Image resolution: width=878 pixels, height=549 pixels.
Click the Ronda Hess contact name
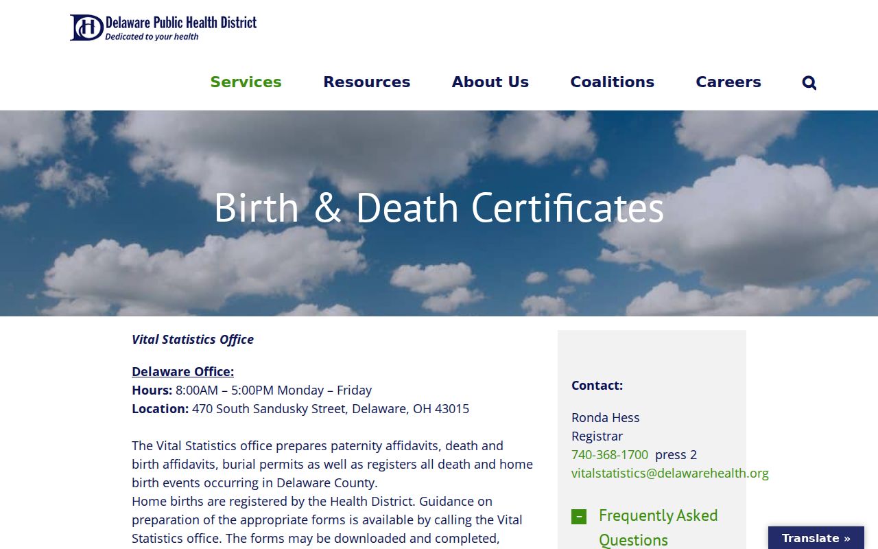(x=606, y=417)
